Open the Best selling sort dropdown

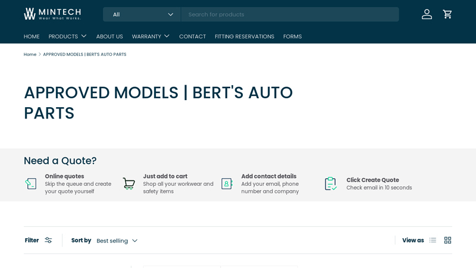pyautogui.click(x=117, y=241)
